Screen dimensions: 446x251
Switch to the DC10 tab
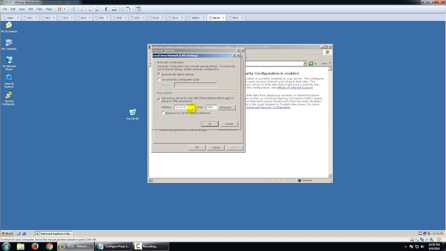(x=155, y=18)
